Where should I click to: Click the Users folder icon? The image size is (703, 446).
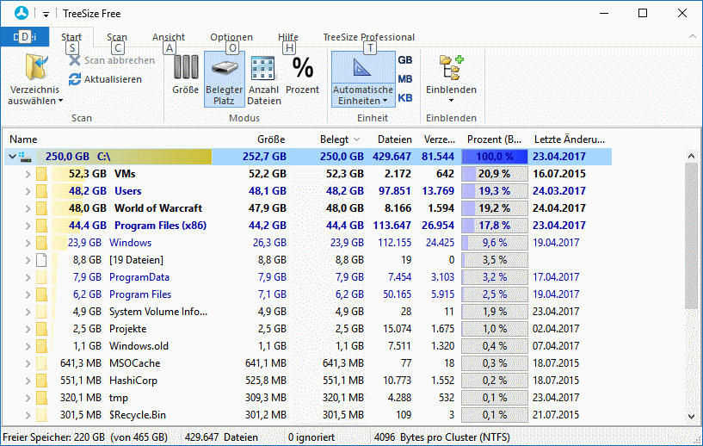(41, 191)
